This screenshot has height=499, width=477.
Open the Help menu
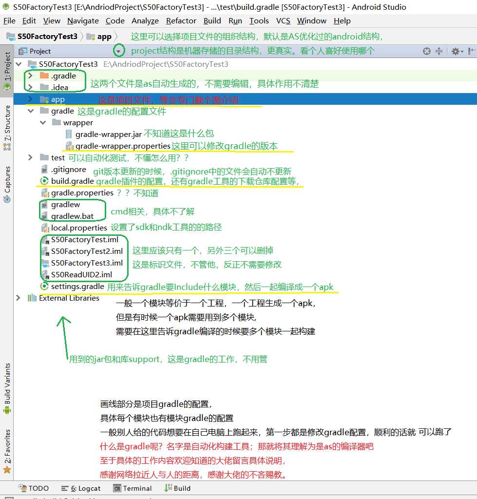coord(342,21)
